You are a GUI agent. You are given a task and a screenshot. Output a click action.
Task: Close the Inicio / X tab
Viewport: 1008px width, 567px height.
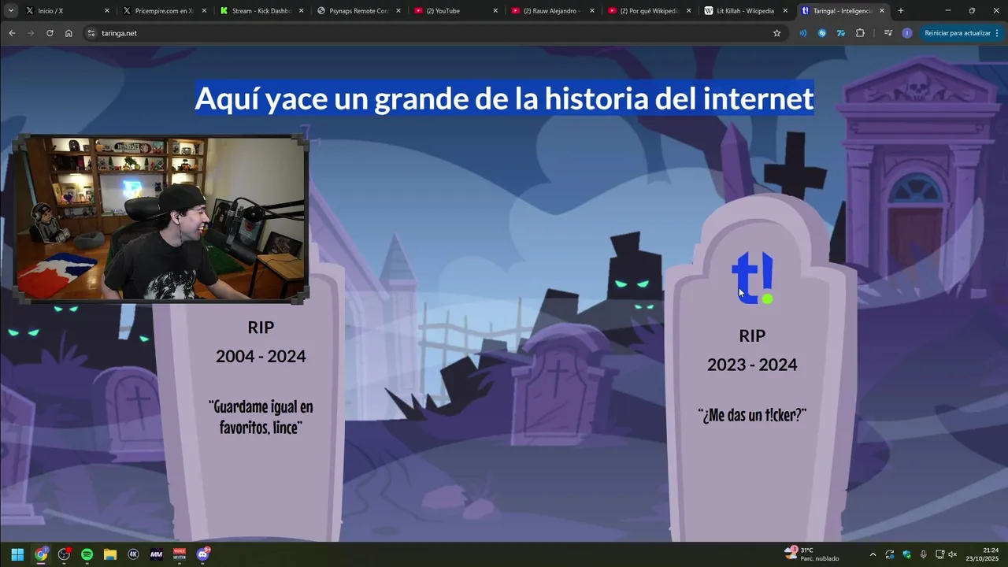pos(107,11)
